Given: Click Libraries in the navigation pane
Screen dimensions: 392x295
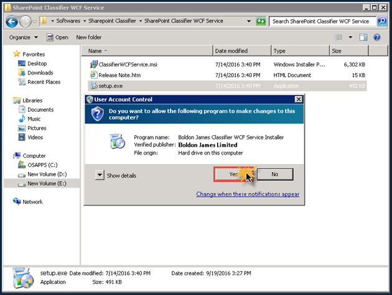Looking at the screenshot, I should [x=32, y=101].
